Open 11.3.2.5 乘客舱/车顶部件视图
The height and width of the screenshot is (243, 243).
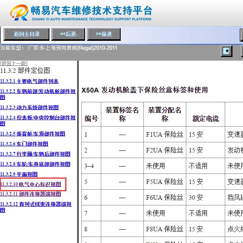point(33,134)
